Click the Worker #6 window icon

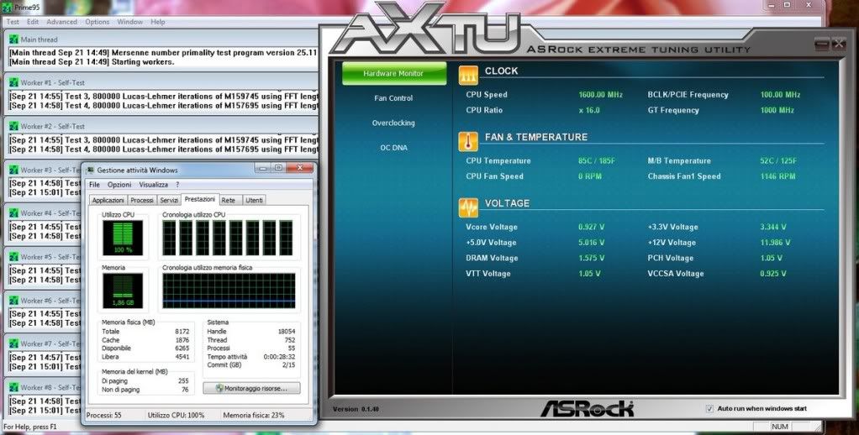(x=13, y=301)
